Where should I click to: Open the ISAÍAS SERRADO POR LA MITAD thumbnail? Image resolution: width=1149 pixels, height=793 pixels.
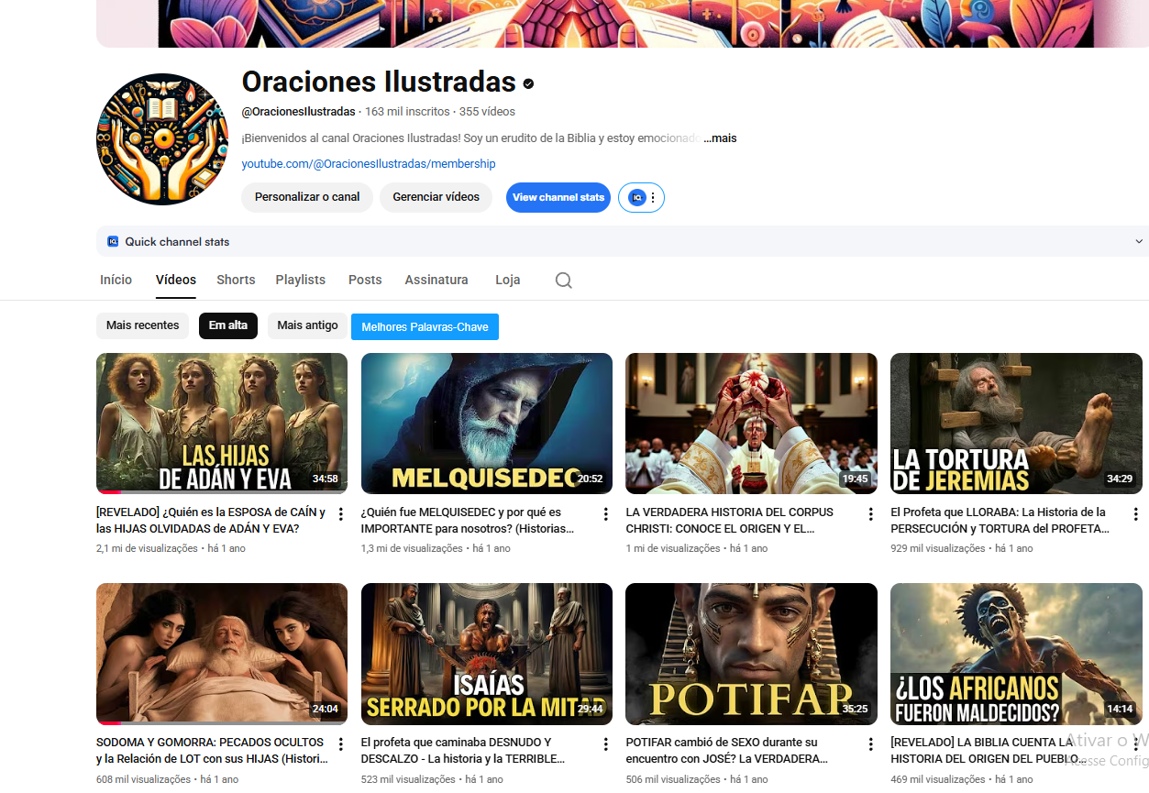[487, 654]
